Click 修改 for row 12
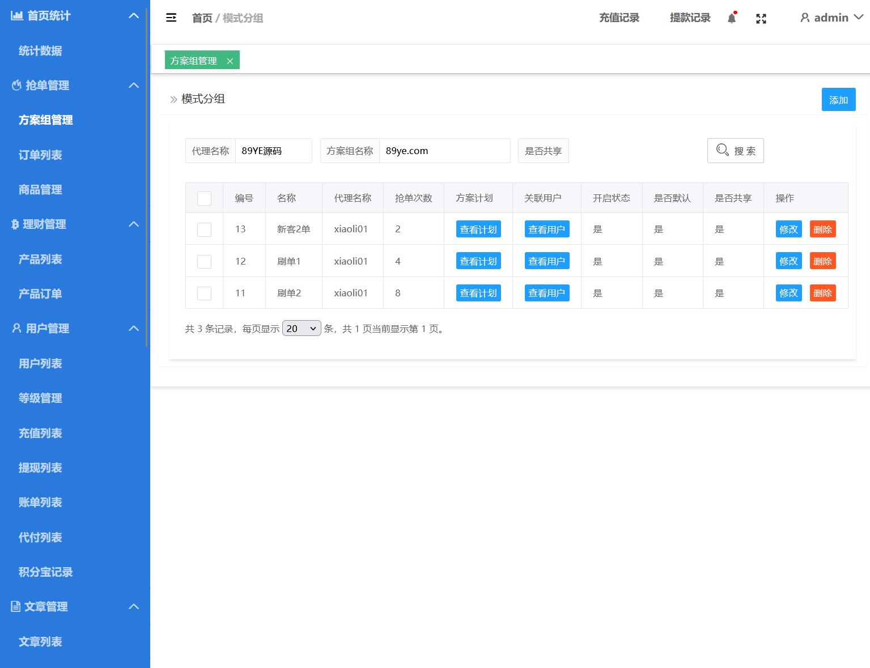870x668 pixels. click(789, 261)
